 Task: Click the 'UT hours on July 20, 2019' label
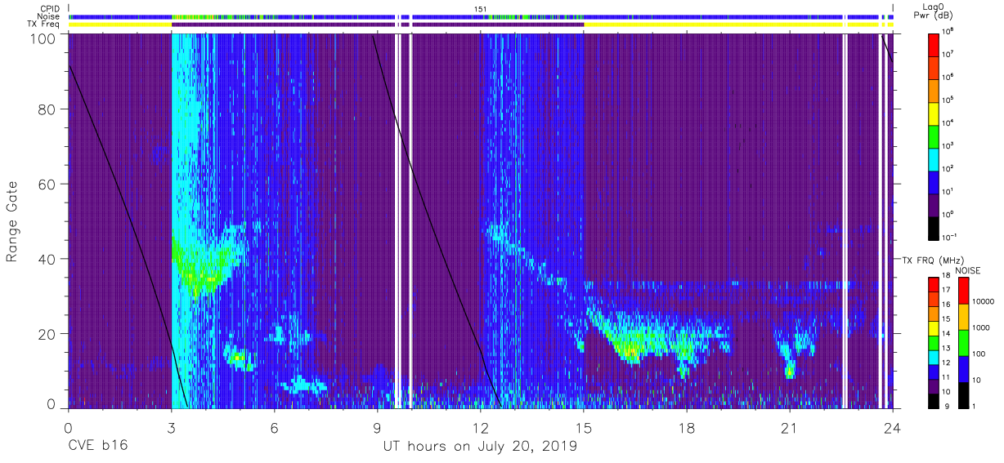481,447
